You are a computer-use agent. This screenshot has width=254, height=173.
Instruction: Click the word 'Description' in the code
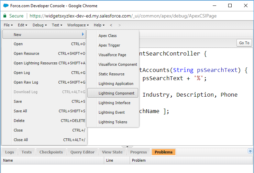click(195, 95)
